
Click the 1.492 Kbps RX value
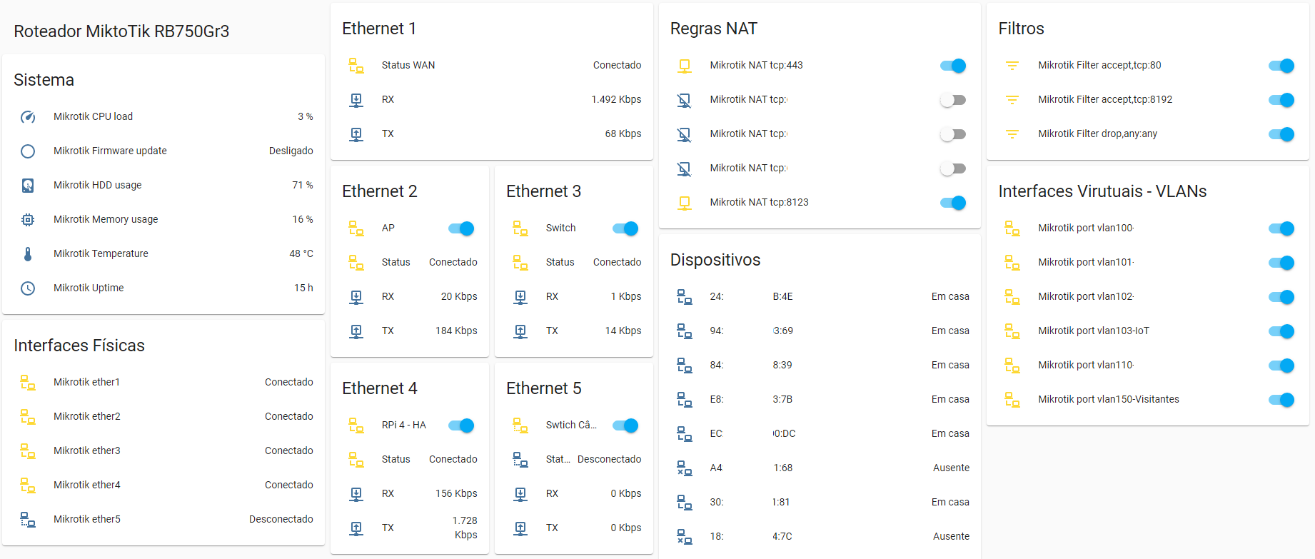[616, 99]
